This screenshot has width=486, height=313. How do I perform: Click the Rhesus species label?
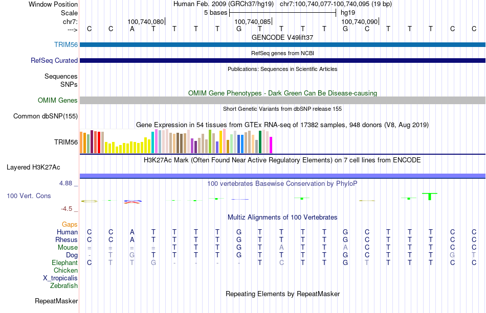pyautogui.click(x=67, y=239)
